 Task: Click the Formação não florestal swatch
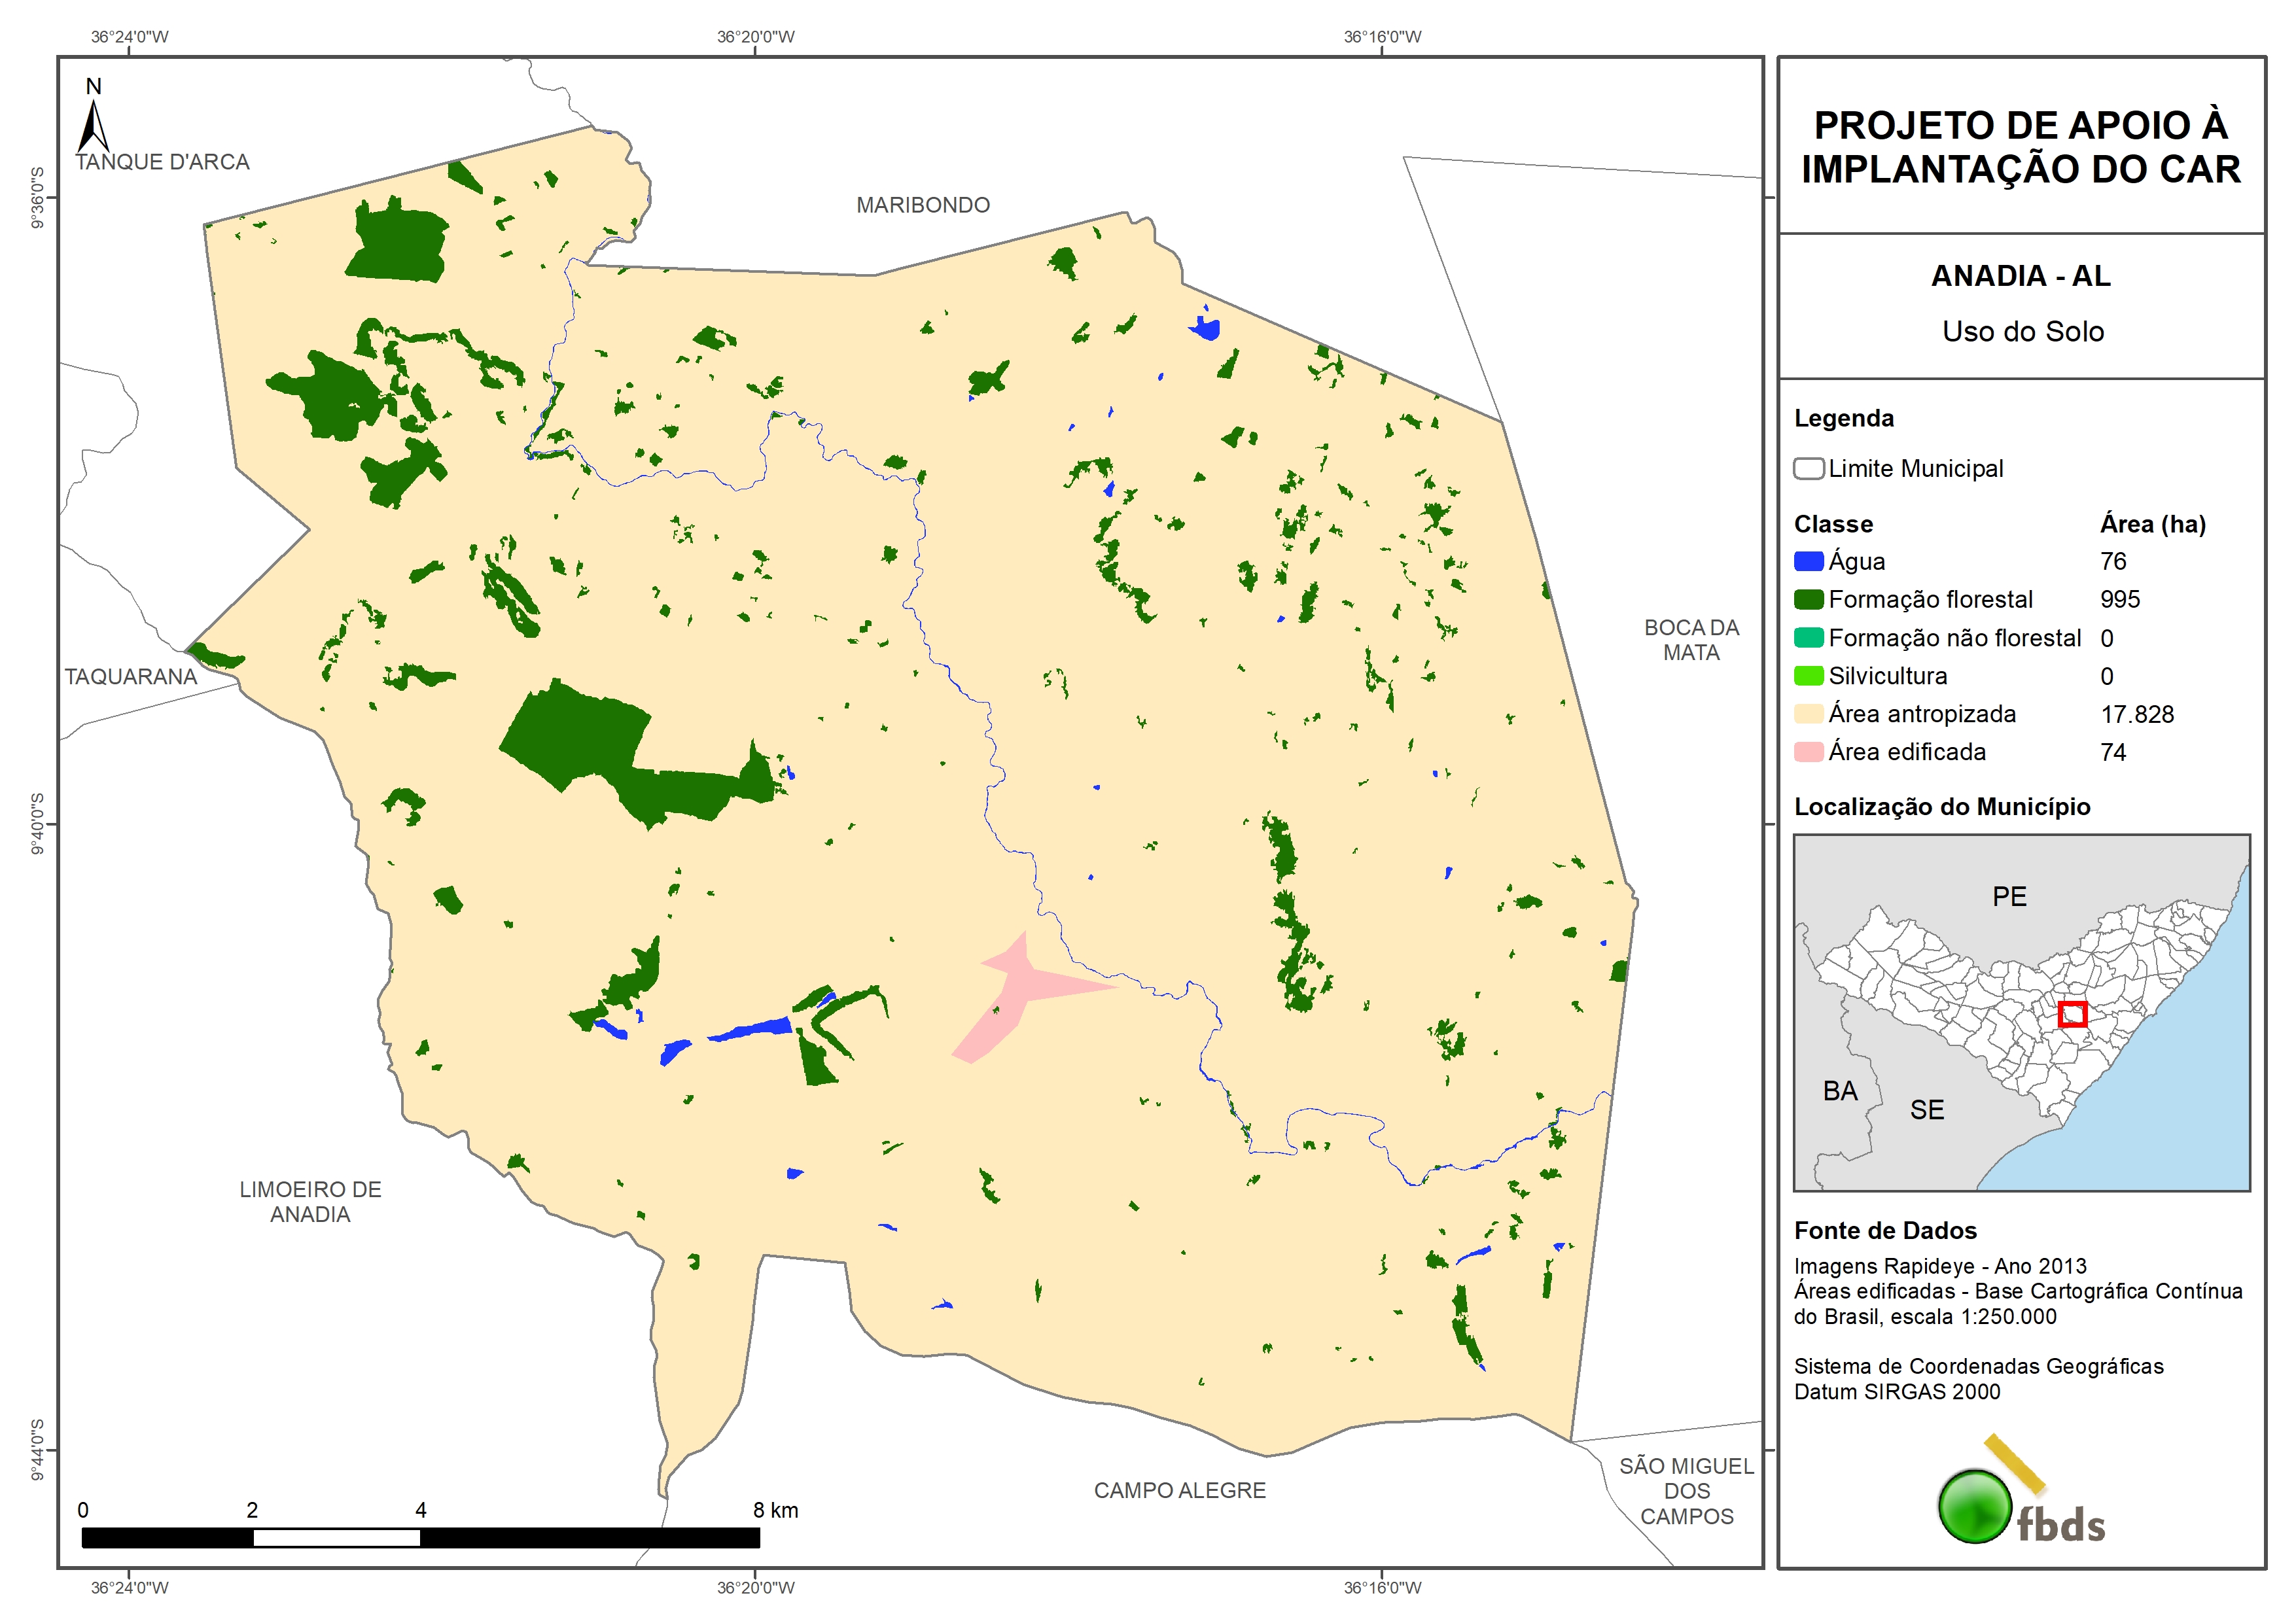[1808, 637]
